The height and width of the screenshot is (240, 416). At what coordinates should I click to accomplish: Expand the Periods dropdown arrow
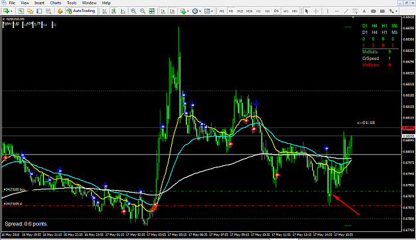click(x=200, y=11)
